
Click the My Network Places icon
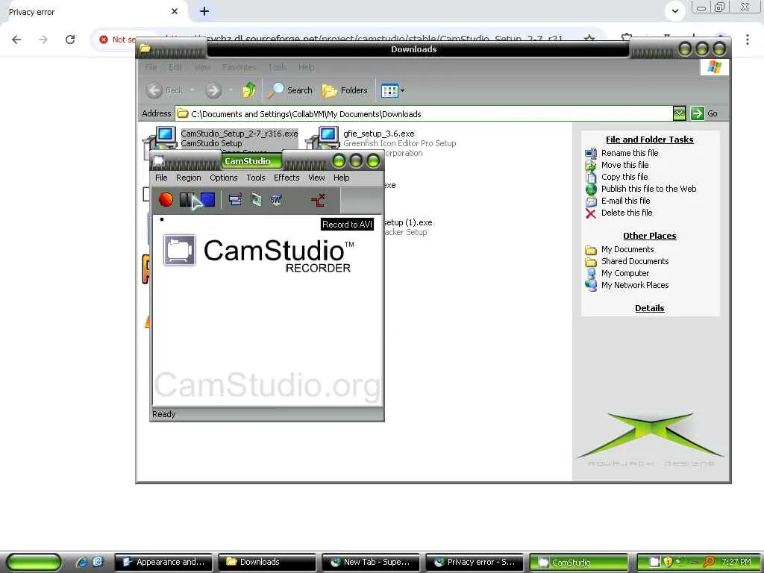tap(591, 286)
